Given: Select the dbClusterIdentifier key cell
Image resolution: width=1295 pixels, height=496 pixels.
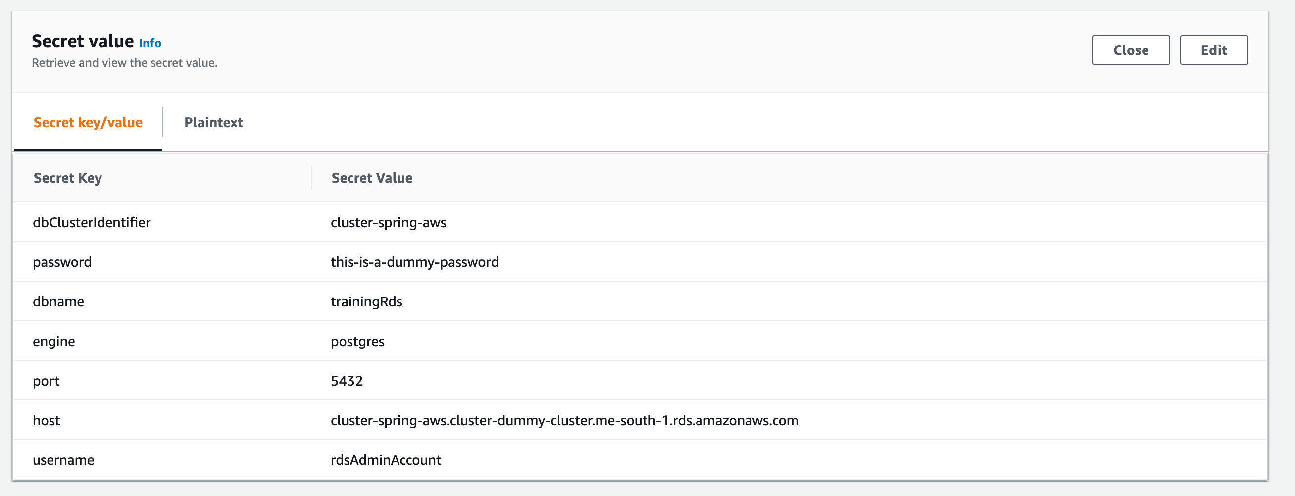Looking at the screenshot, I should pyautogui.click(x=92, y=223).
